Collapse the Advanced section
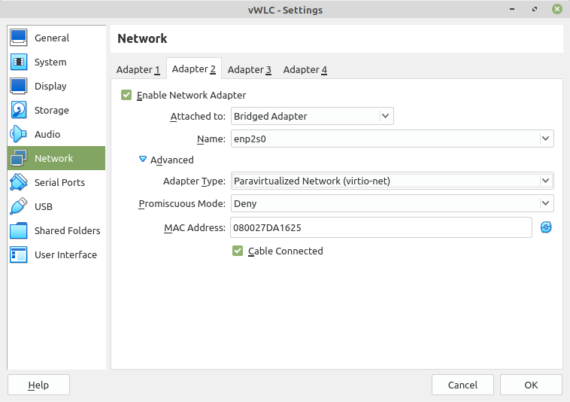The height and width of the screenshot is (402, 570). click(x=143, y=160)
